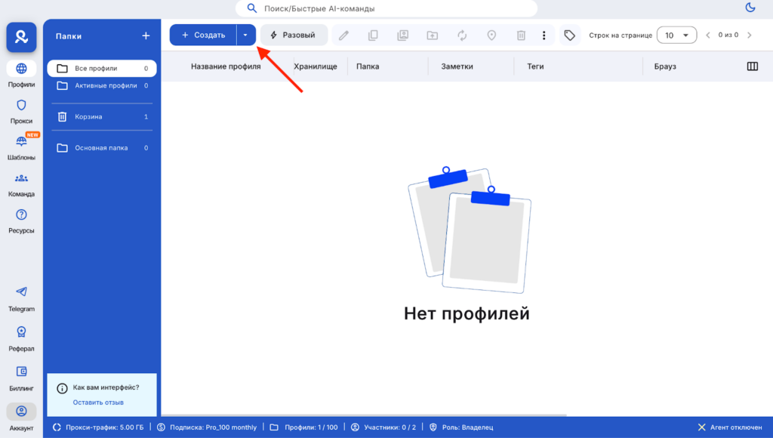The image size is (773, 438).
Task: Click the move to folder icon
Action: pyautogui.click(x=433, y=35)
